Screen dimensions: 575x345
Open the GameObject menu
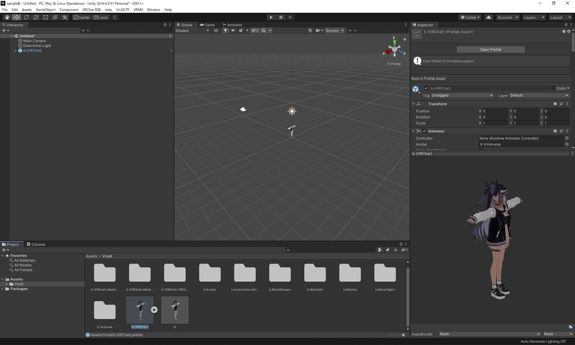46,10
